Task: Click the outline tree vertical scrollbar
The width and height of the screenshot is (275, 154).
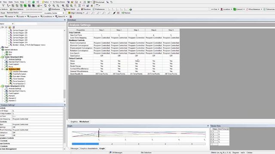Action: 64,94
